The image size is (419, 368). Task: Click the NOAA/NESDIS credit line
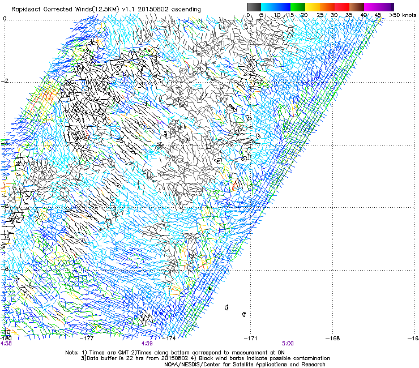point(245,365)
